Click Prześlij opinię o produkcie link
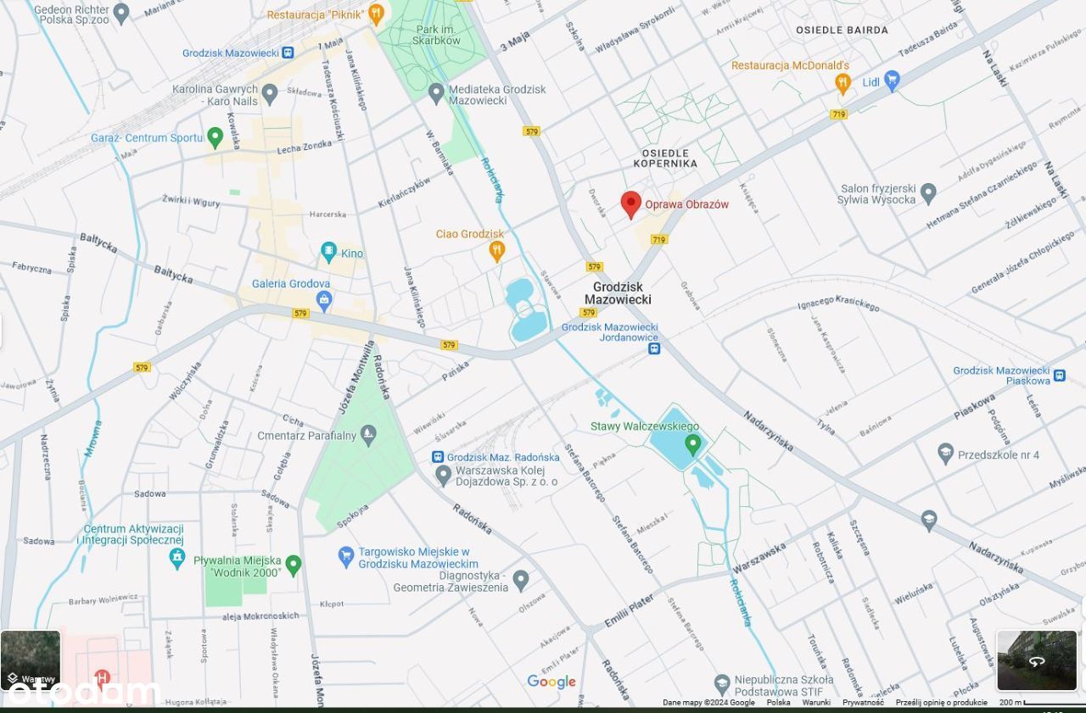 [x=941, y=702]
